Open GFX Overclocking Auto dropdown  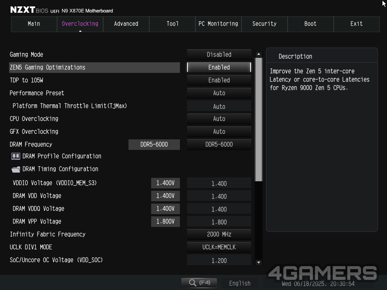click(x=219, y=131)
